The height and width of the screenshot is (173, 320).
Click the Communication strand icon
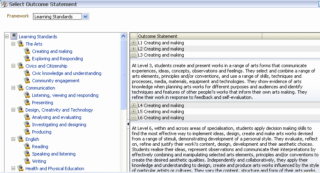[x=20, y=88]
